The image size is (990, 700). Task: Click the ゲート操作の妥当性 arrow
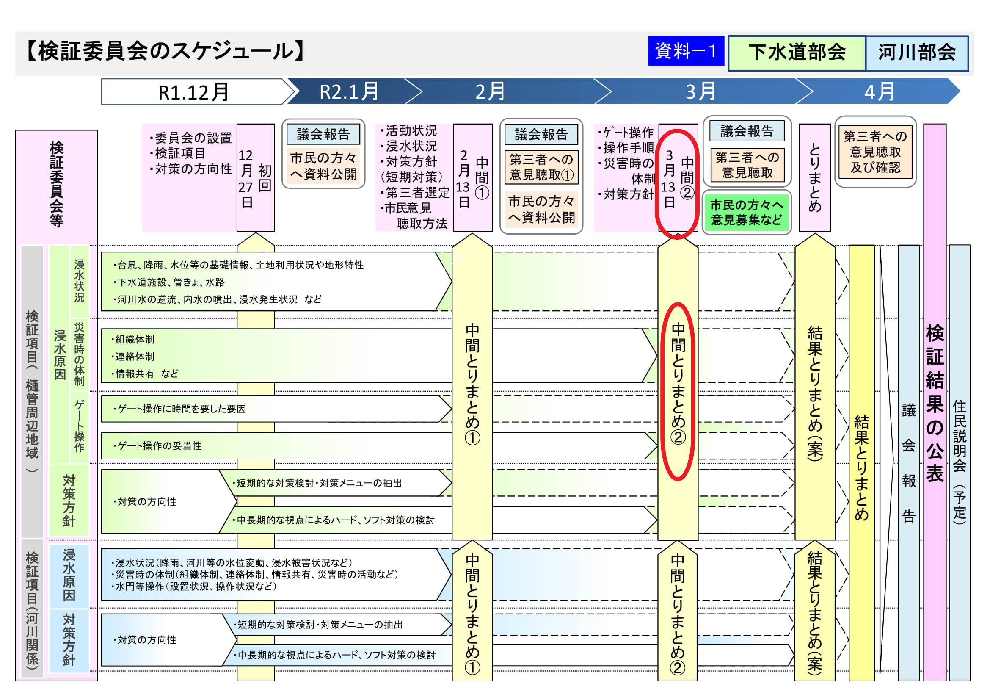(x=379, y=446)
